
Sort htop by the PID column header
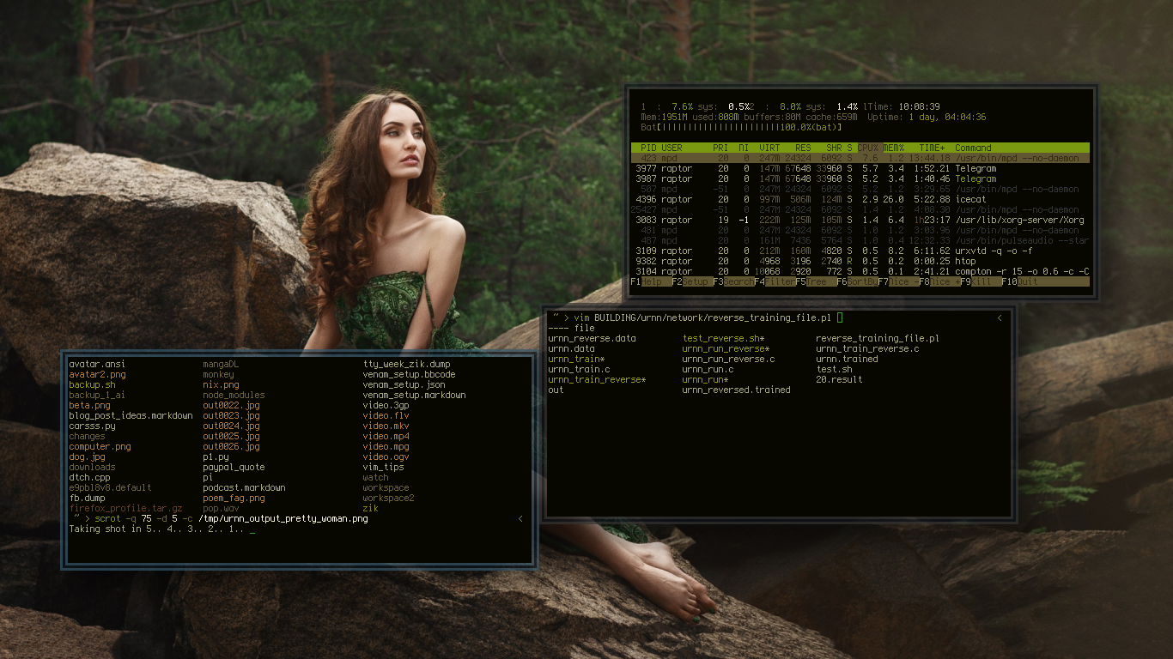tap(648, 148)
